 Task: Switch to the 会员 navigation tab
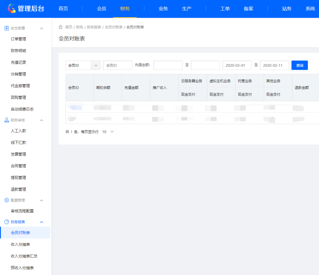[102, 9]
